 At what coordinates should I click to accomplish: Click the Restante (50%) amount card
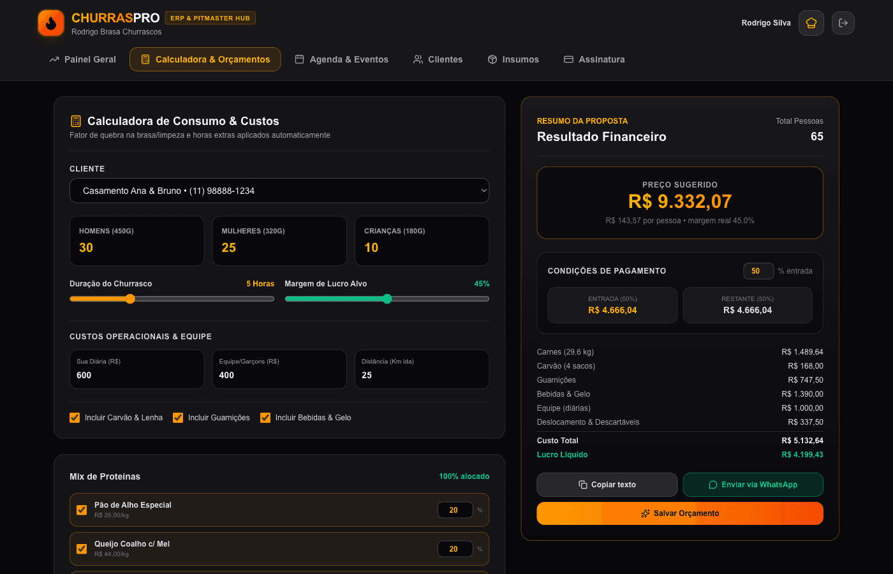(748, 305)
